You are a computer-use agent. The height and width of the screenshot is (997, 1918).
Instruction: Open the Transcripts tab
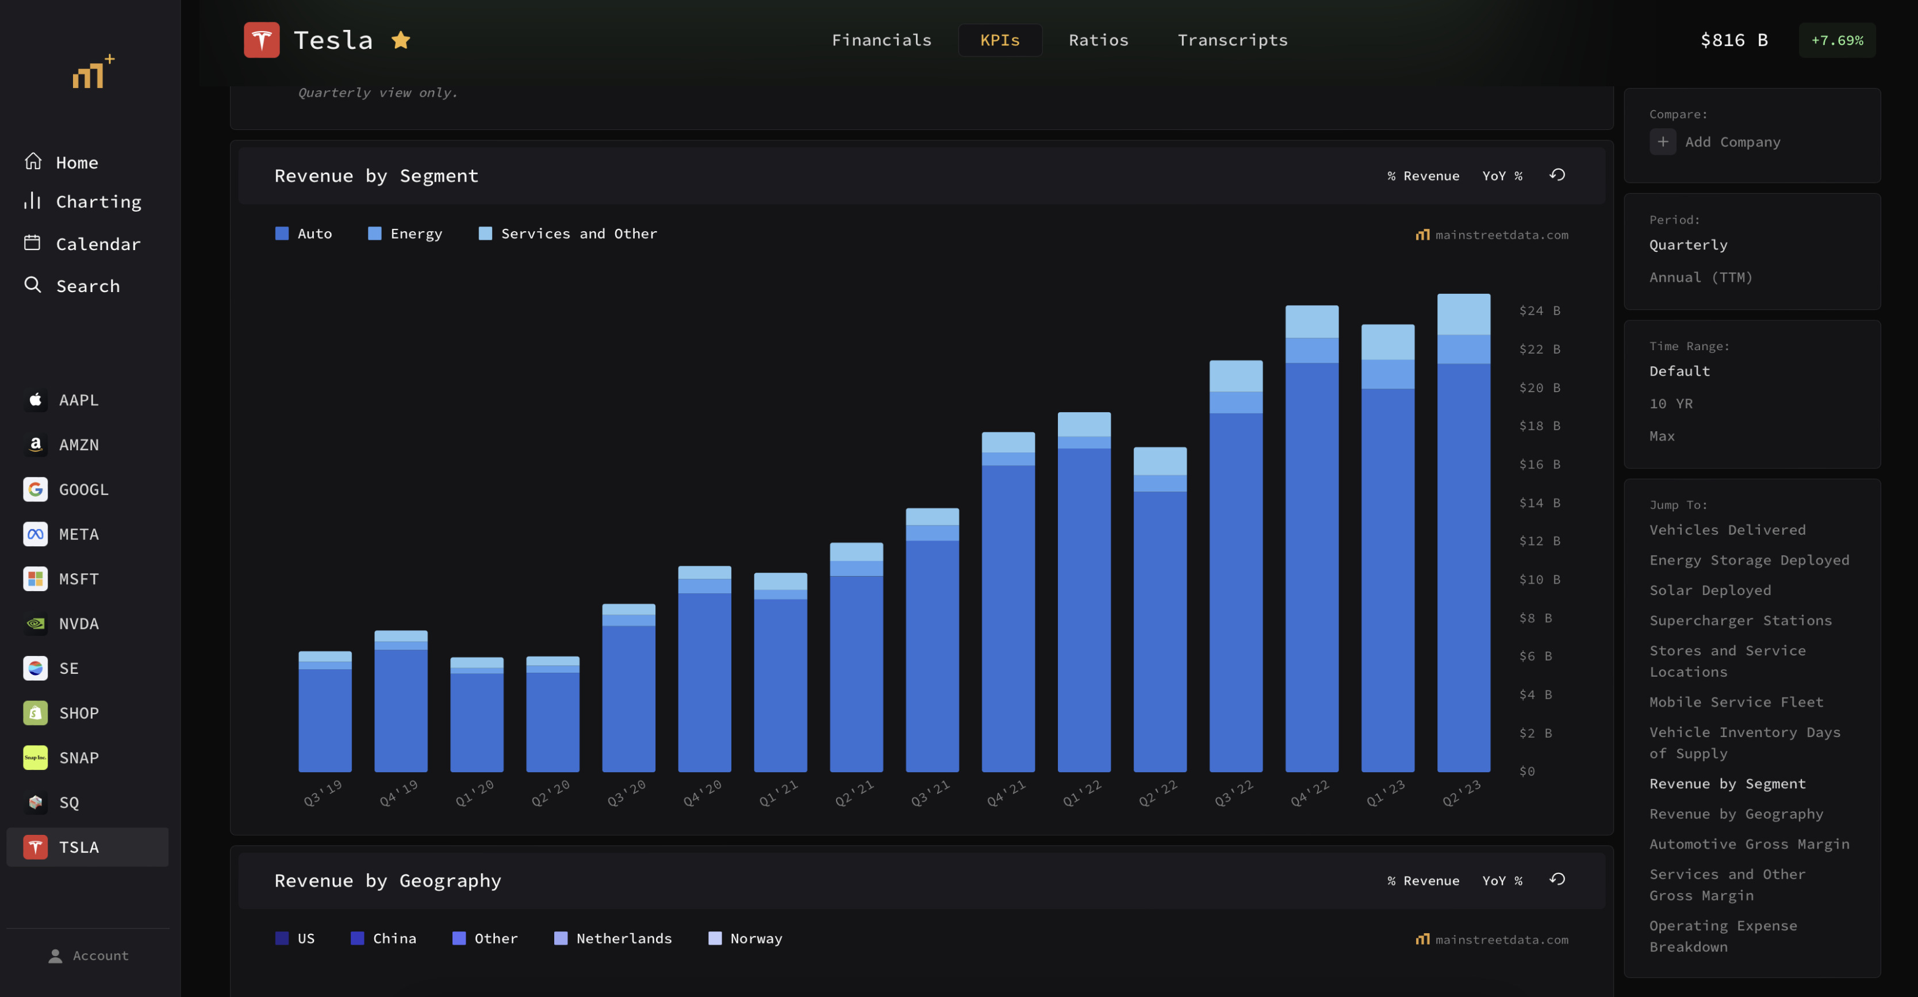(x=1232, y=40)
